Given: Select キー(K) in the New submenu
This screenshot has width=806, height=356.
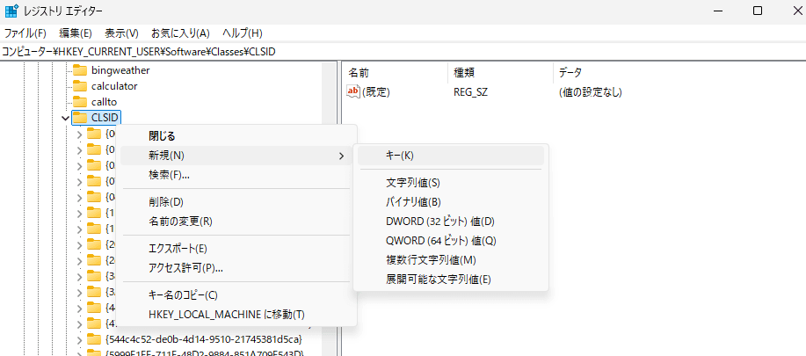Looking at the screenshot, I should 400,156.
